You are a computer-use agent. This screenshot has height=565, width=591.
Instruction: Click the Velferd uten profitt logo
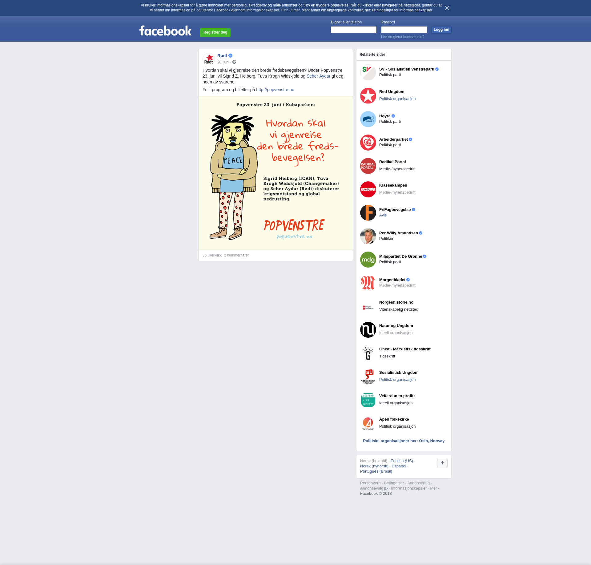click(x=368, y=400)
